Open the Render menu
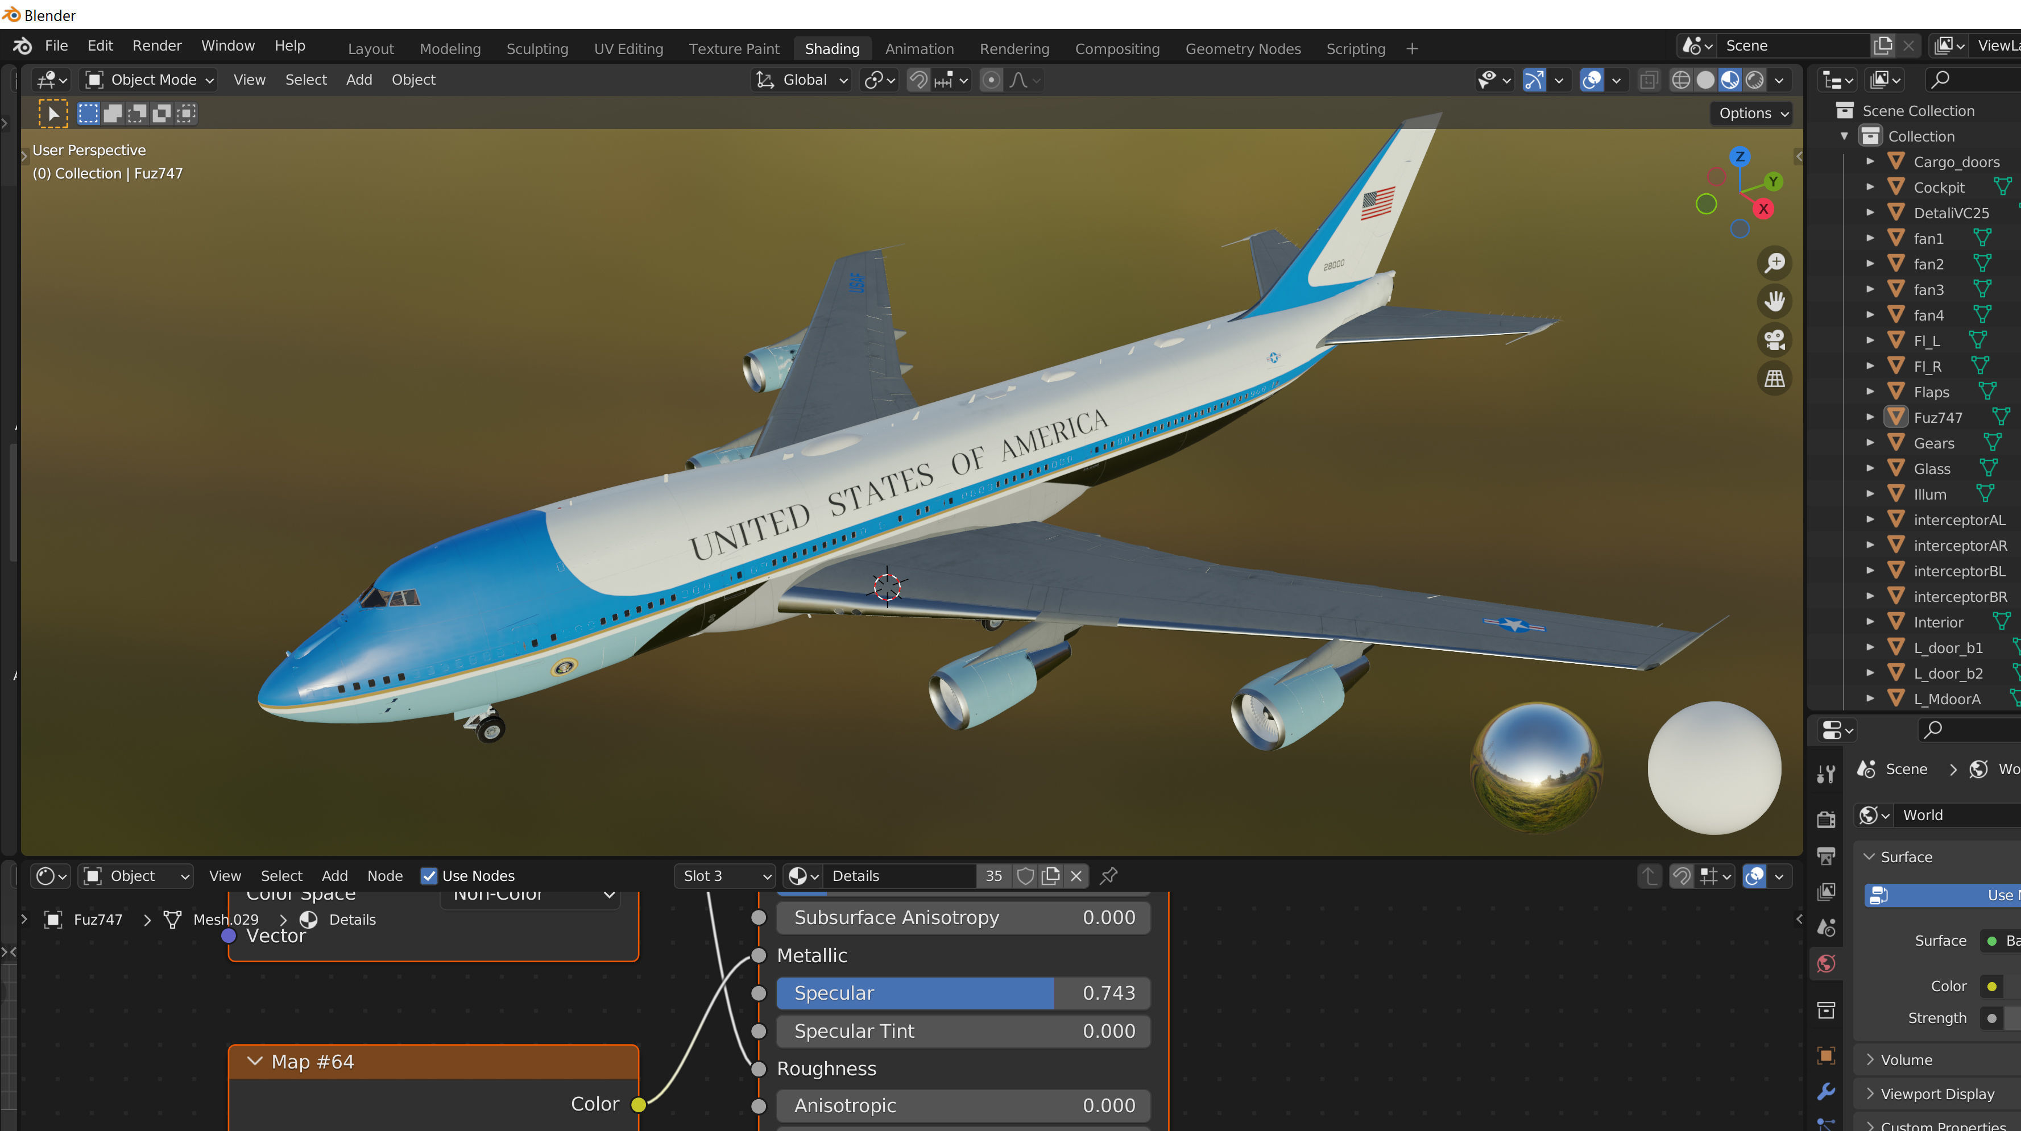The image size is (2021, 1131). [157, 45]
